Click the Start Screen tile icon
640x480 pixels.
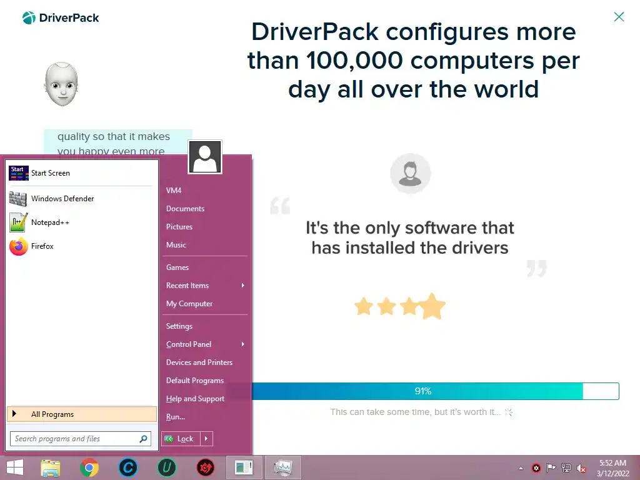tap(18, 173)
